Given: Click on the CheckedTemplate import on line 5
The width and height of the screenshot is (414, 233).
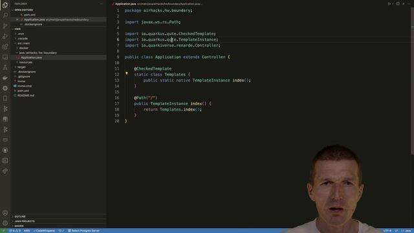Looking at the screenshot, I should 170,34.
